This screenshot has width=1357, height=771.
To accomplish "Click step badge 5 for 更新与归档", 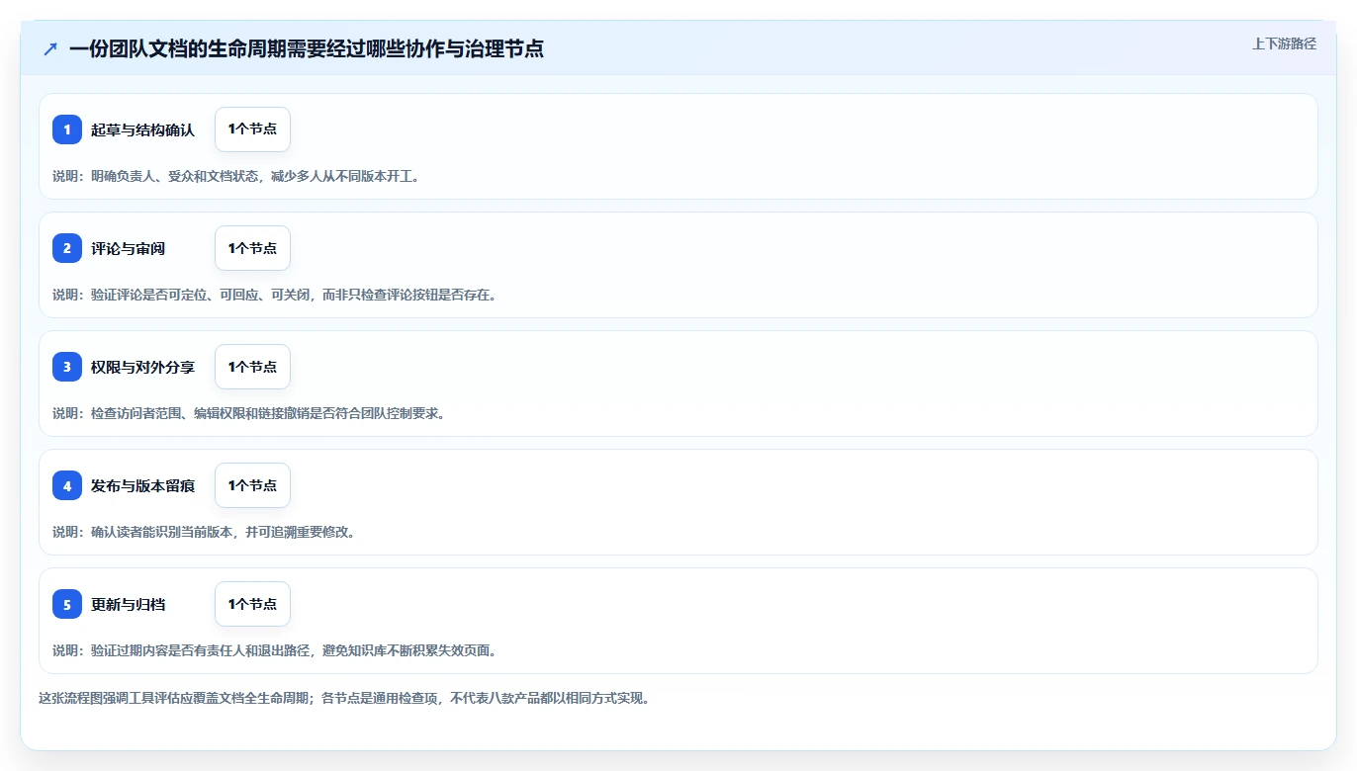I will (67, 604).
